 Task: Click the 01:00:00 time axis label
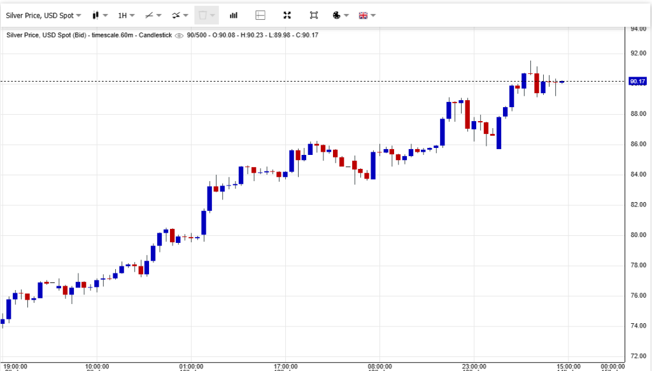pyautogui.click(x=191, y=366)
